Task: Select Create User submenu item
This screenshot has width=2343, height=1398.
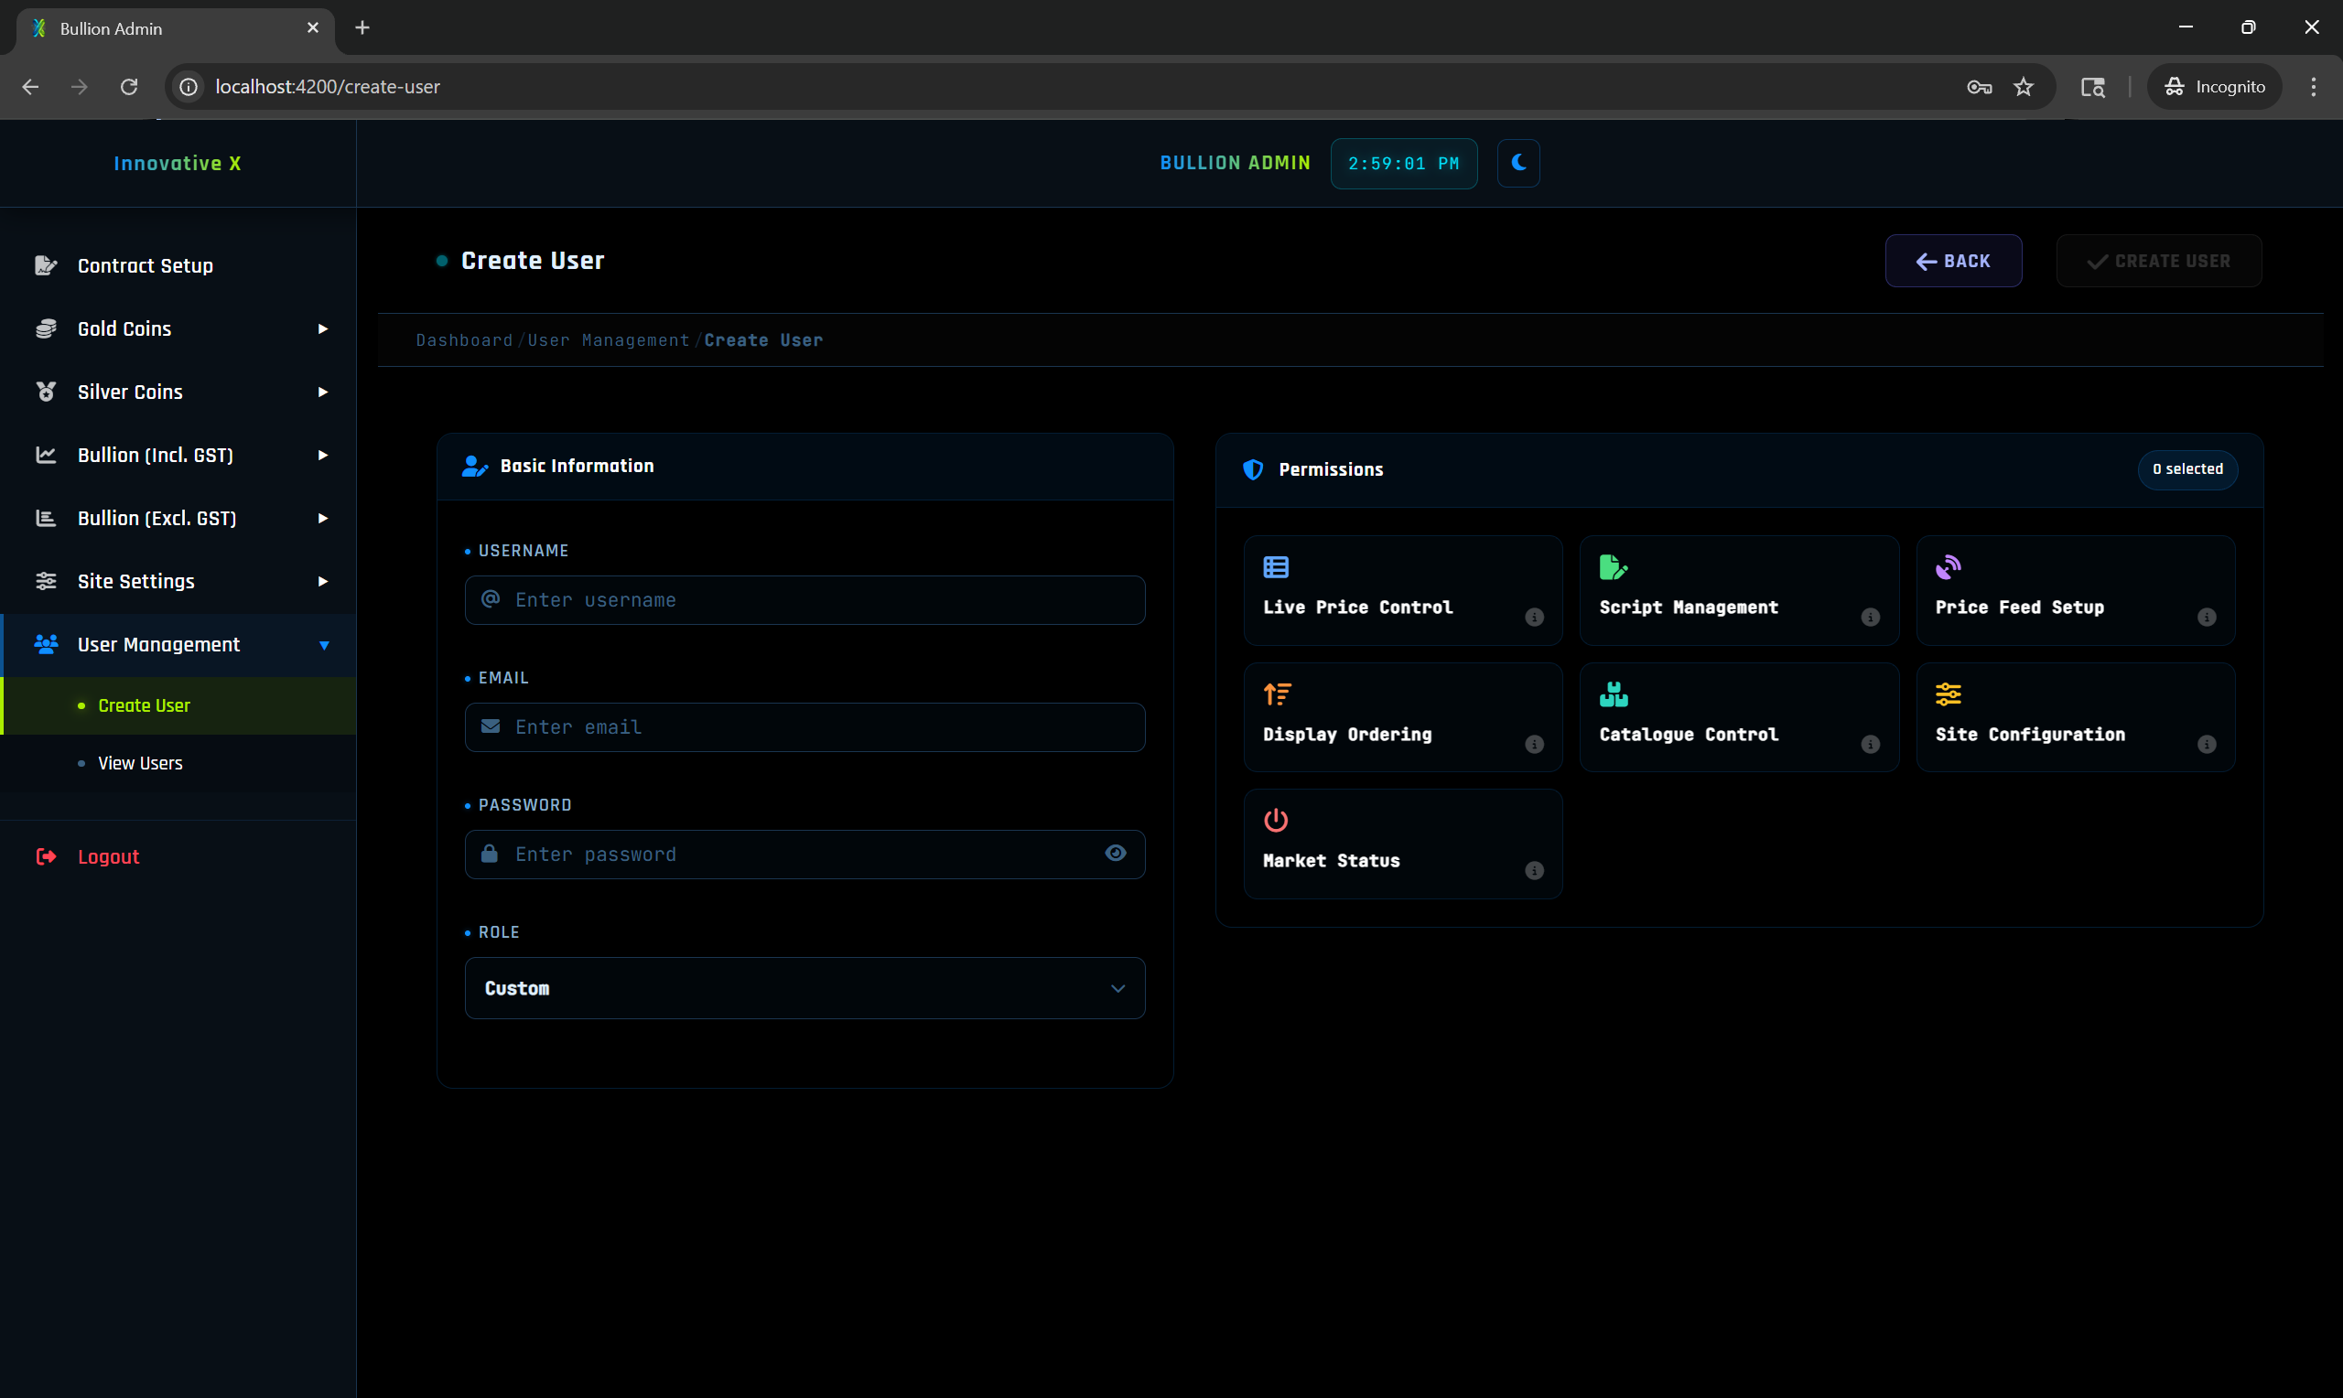Action: (x=178, y=705)
